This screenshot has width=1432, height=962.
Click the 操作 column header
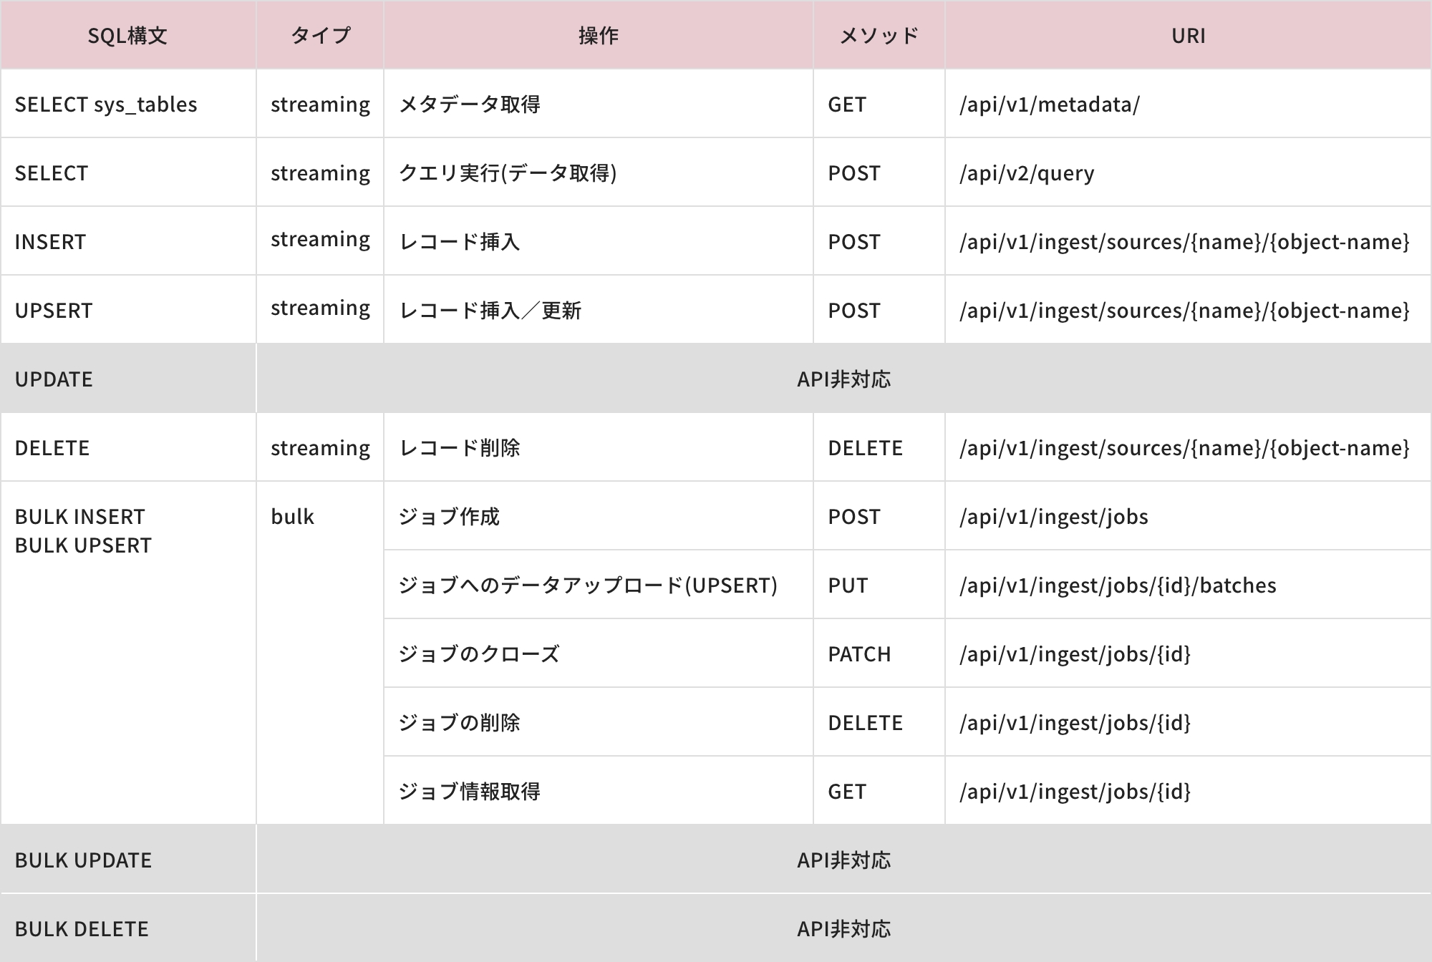pyautogui.click(x=598, y=36)
